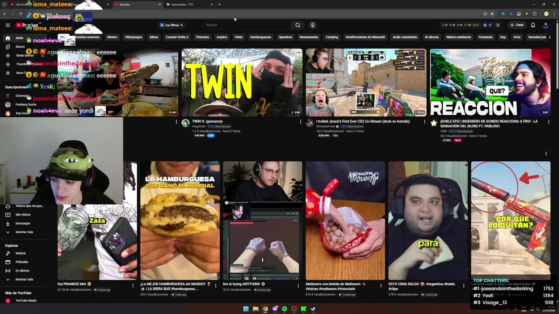This screenshot has height=314, width=559.
Task: Choose the Camping chip
Action: pyautogui.click(x=332, y=37)
